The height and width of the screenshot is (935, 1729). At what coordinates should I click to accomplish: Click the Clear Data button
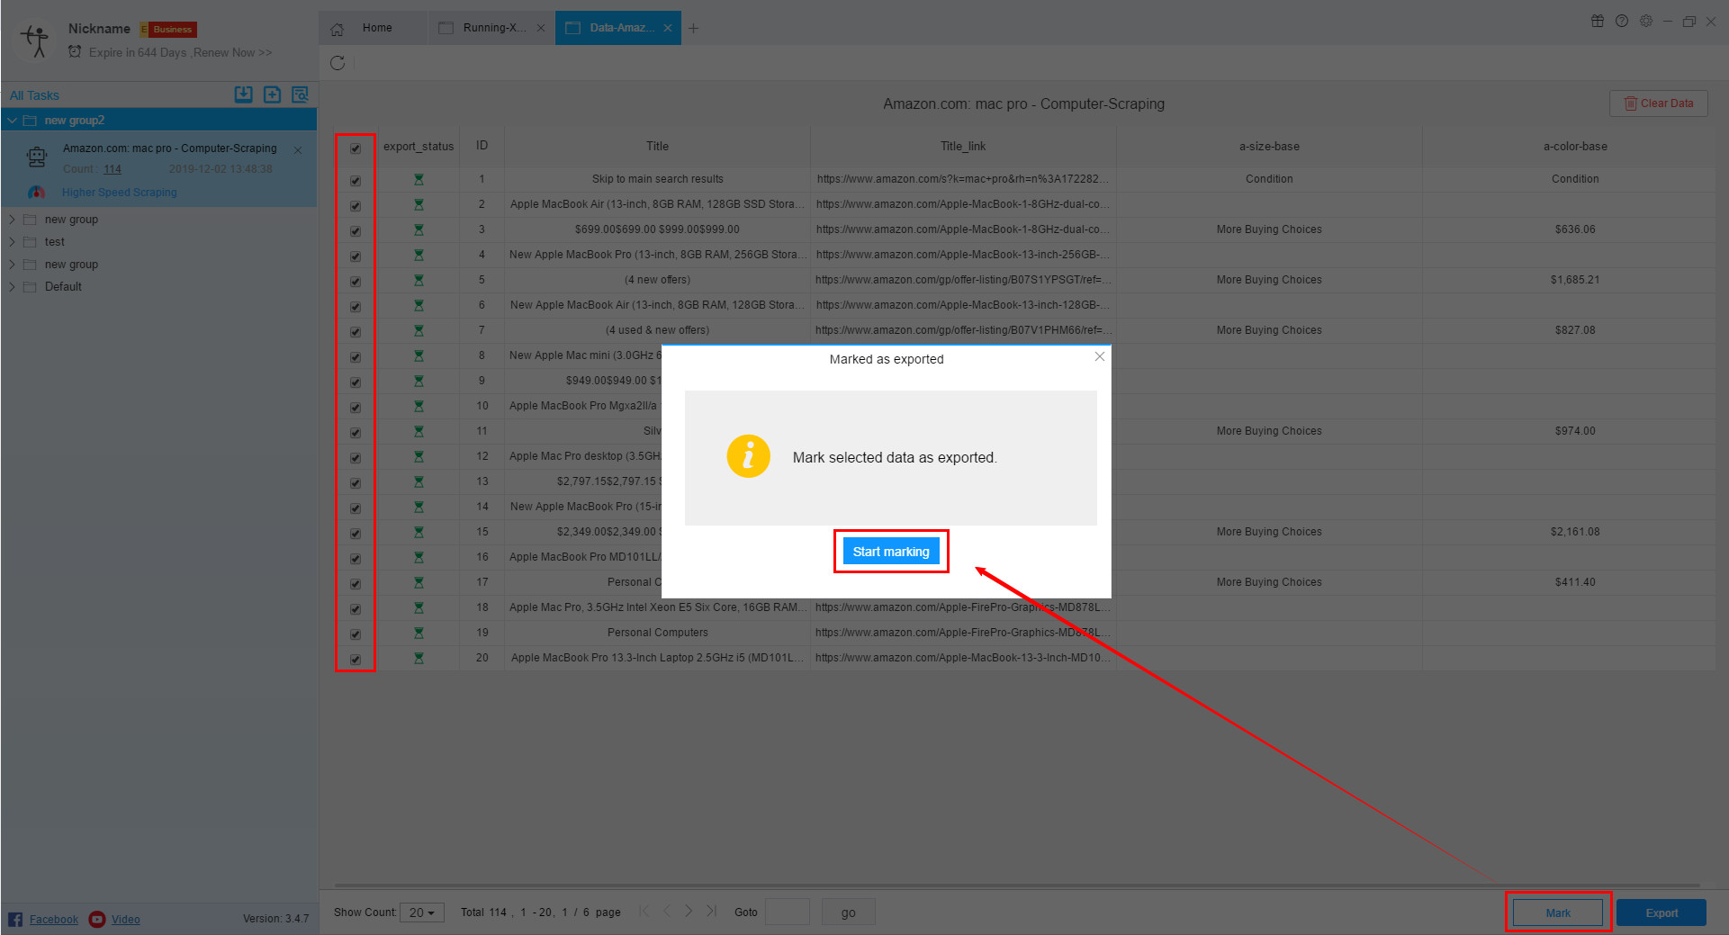pyautogui.click(x=1658, y=103)
